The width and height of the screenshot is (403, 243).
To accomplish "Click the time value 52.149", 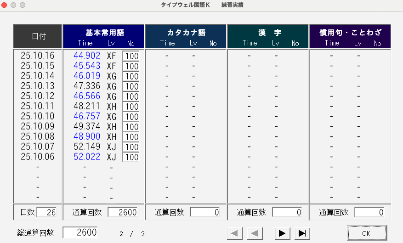I will (87, 147).
